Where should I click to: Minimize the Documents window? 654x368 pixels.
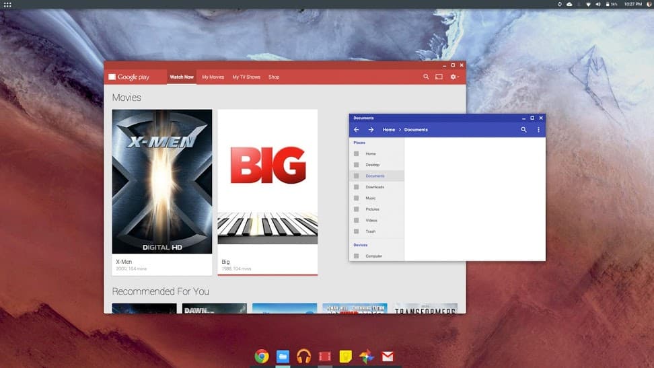coord(524,118)
